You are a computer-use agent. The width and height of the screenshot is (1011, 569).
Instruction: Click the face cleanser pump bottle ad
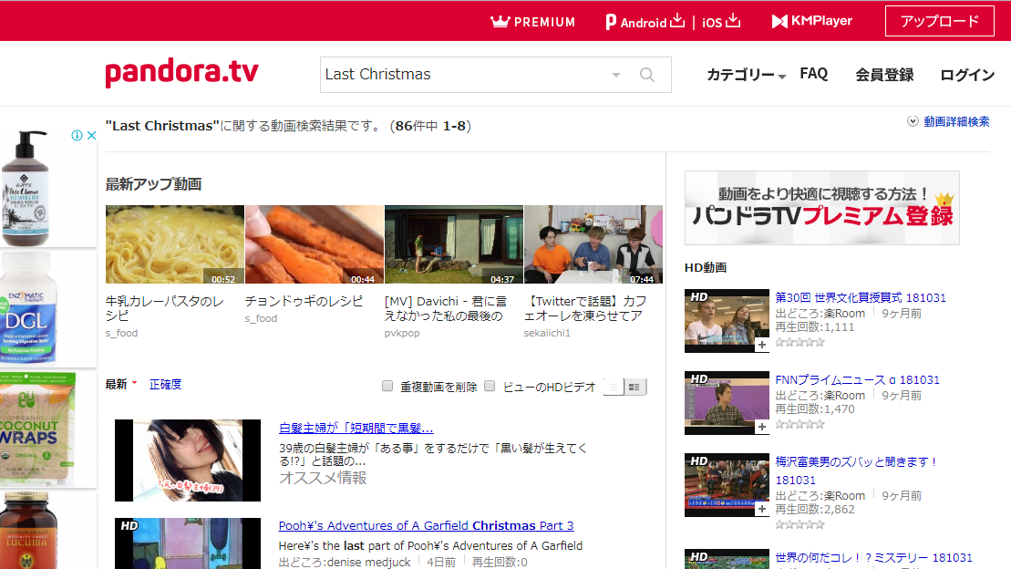click(47, 189)
